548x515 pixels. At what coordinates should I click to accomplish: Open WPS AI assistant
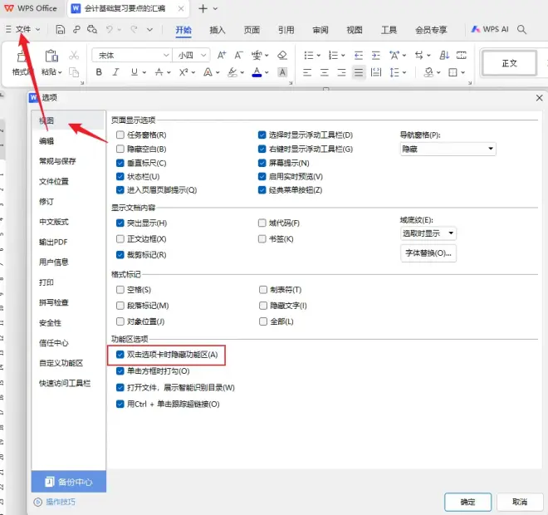[490, 29]
